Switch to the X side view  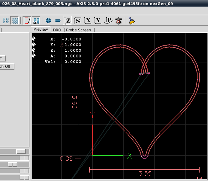coord(88,21)
